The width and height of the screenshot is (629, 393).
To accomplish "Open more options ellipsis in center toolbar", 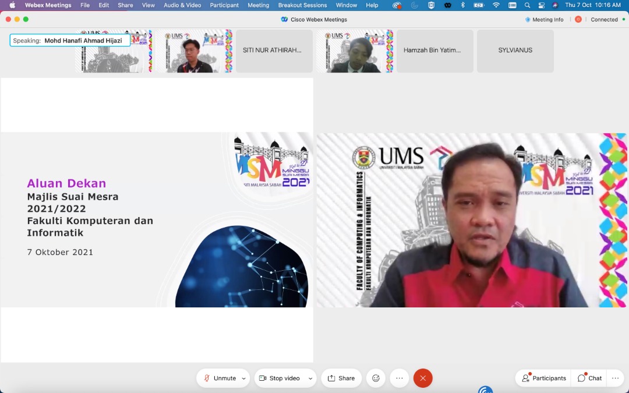I will 400,378.
